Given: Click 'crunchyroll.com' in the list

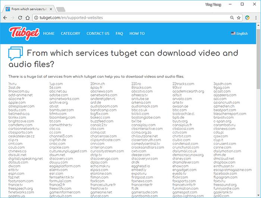Looking at the screenshot, I should pyautogui.click(x=186, y=147).
